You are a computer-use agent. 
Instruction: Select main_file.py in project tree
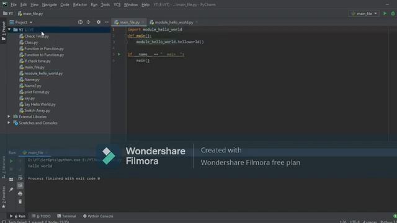tap(32, 68)
